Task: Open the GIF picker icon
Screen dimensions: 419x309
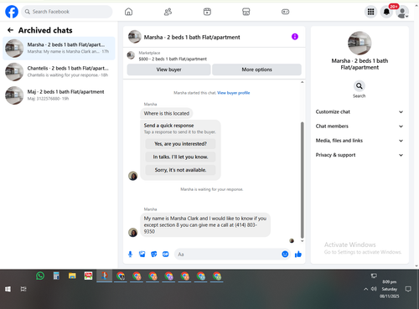Action: pos(166,255)
